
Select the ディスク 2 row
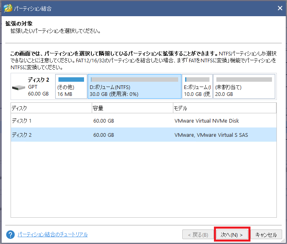pos(144,135)
